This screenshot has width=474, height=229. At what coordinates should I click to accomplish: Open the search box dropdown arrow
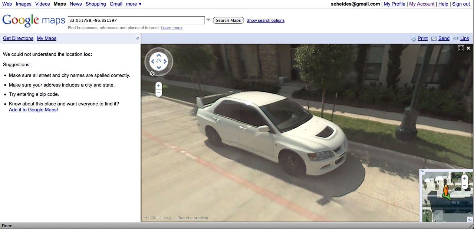208,20
